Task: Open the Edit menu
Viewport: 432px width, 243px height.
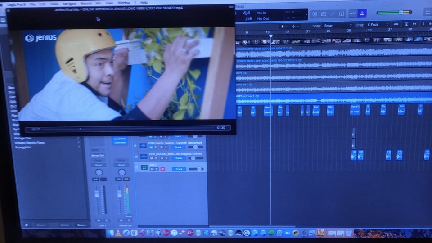Action: [42, 4]
